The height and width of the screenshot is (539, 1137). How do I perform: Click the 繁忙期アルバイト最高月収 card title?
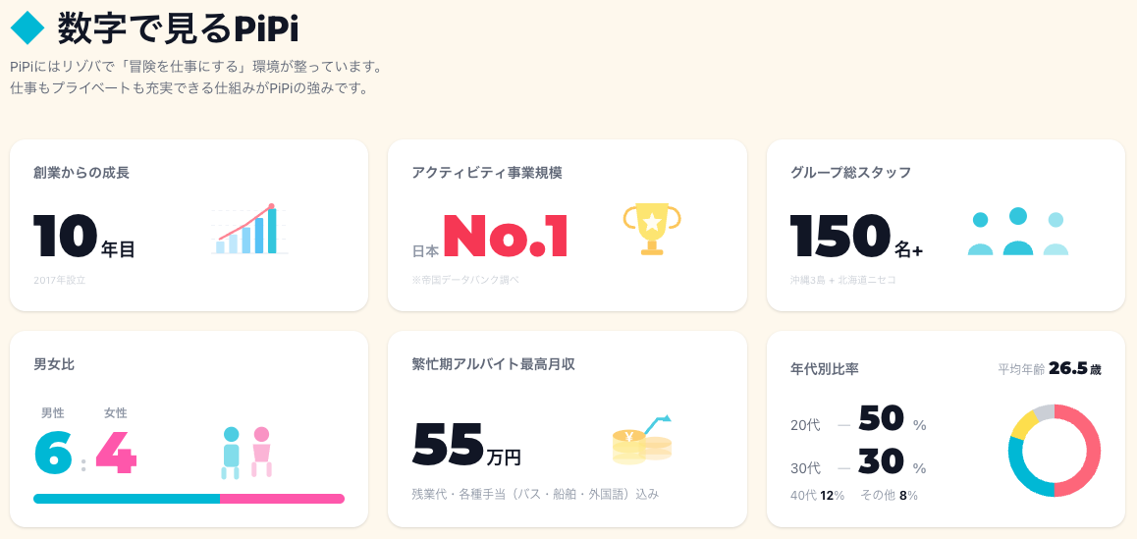(493, 364)
